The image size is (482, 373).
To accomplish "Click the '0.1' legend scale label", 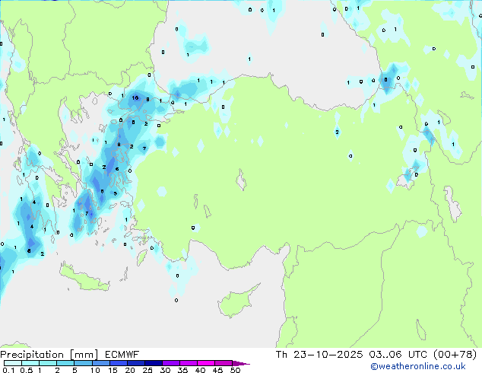I will point(8,370).
